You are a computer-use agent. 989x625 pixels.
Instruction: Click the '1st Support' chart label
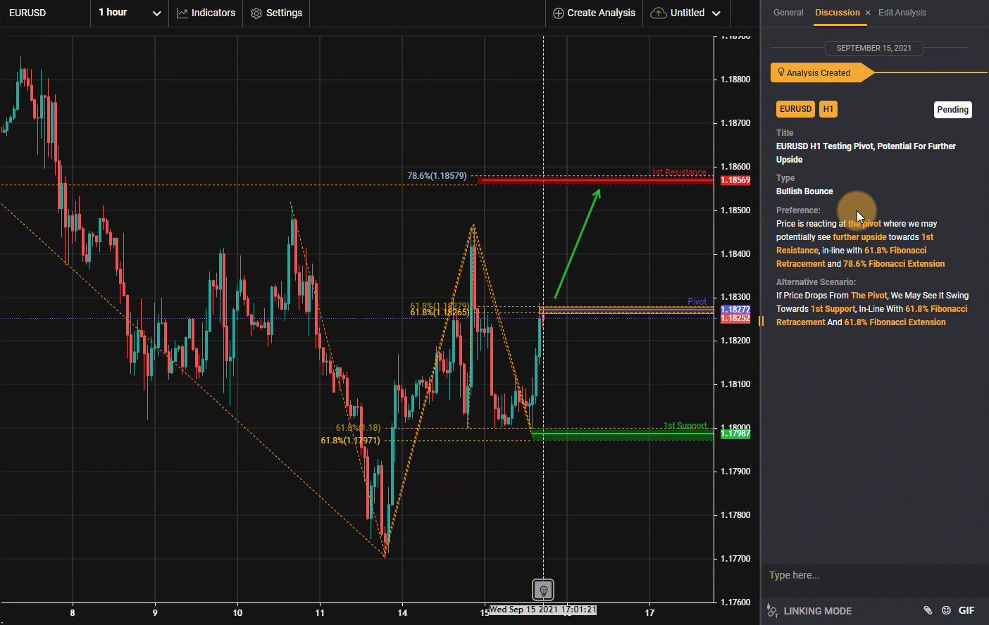(685, 426)
